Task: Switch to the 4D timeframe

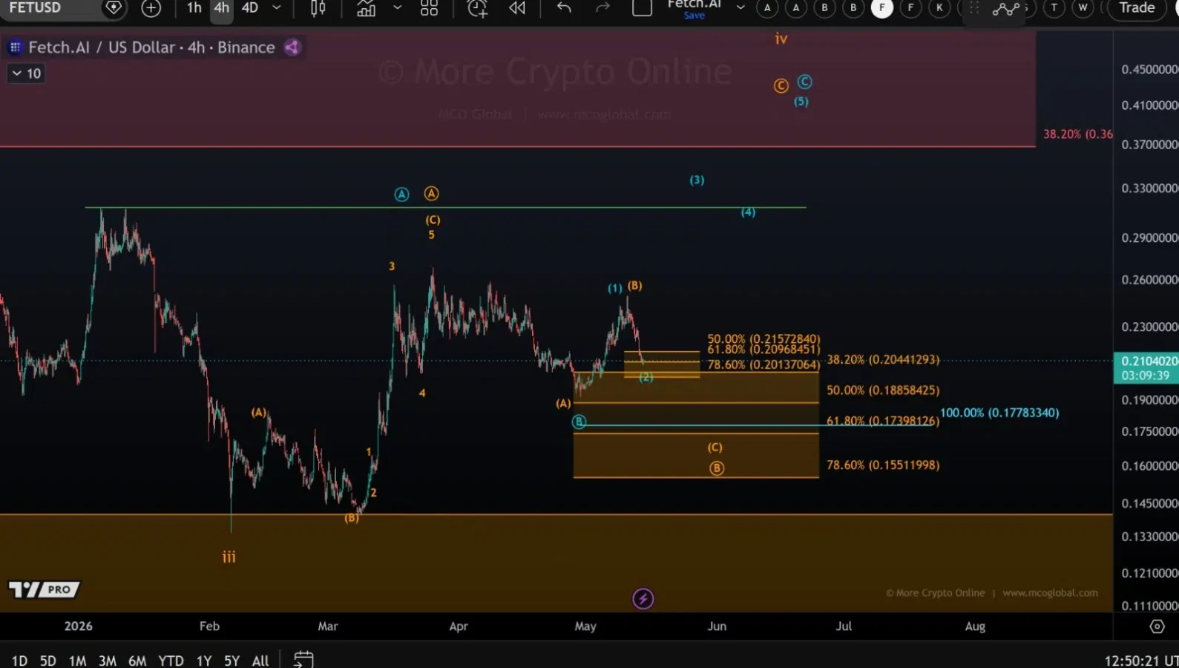Action: coord(250,8)
